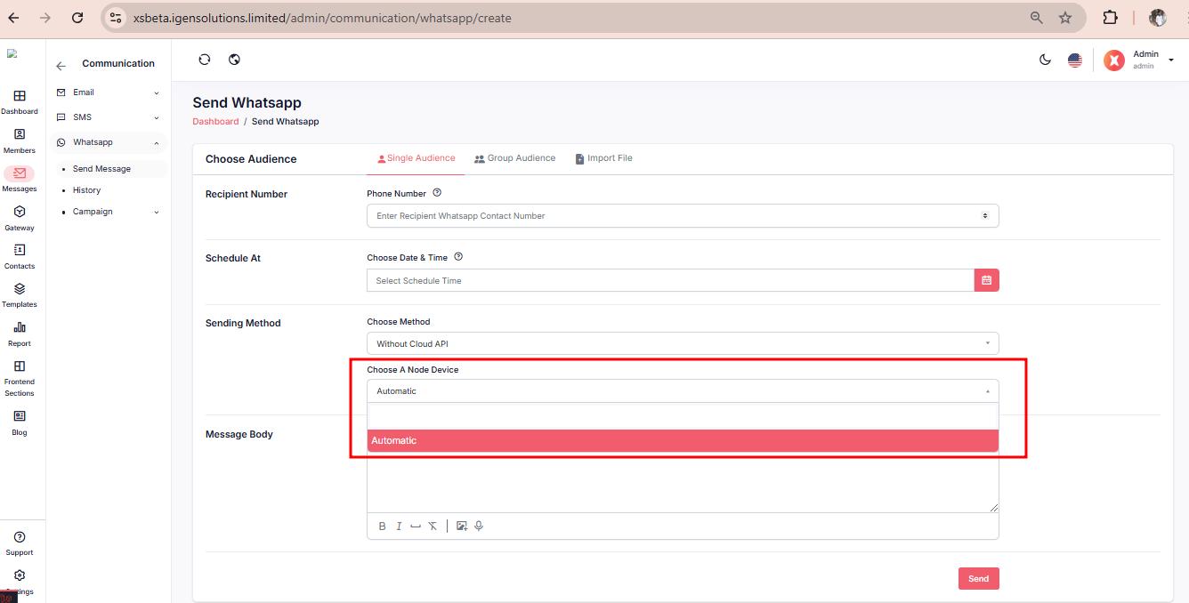Click the Select Schedule Time field
1189x603 pixels.
(669, 280)
